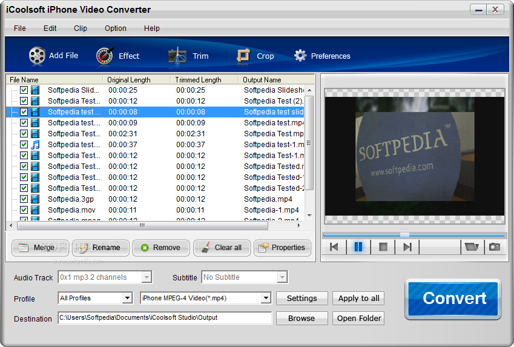The height and width of the screenshot is (347, 514).
Task: Click the file list scroll down arrow
Action: 309,216
